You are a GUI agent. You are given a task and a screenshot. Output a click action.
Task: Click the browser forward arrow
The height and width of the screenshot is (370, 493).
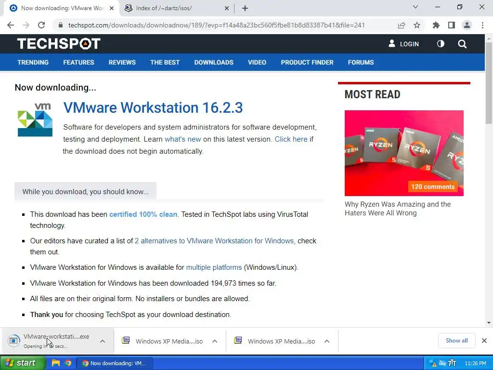26,25
